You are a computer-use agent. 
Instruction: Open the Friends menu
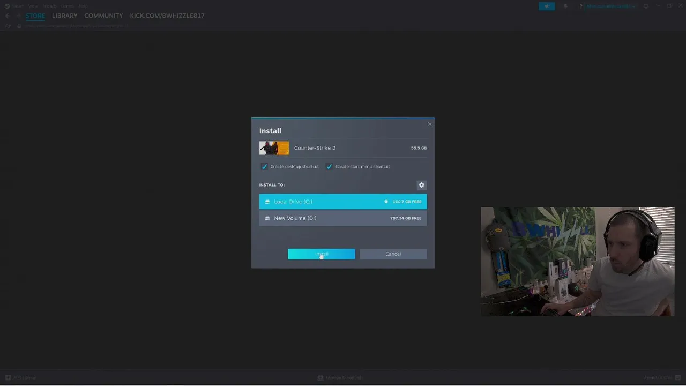50,6
